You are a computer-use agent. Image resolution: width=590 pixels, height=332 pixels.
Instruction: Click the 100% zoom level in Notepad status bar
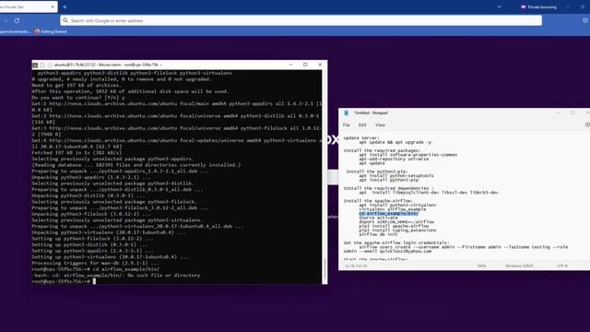tap(481, 266)
